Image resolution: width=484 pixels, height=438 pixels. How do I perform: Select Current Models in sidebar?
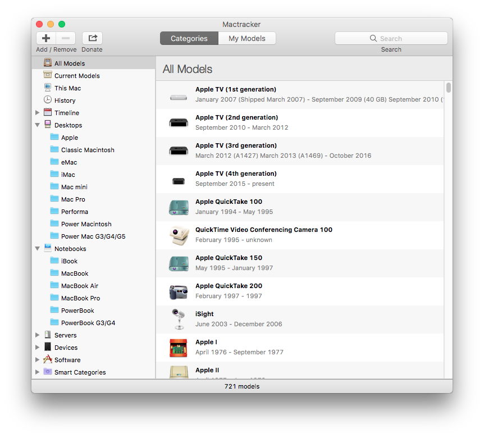[x=77, y=76]
